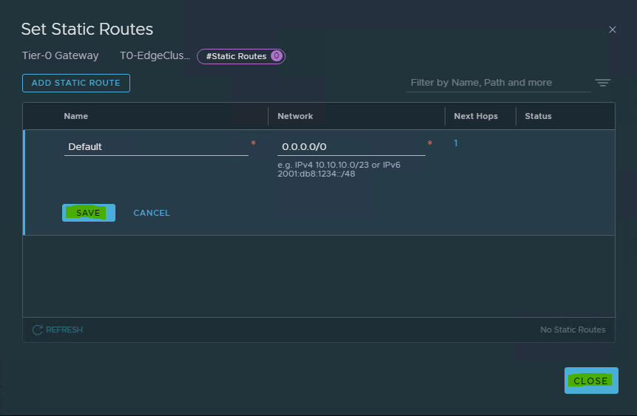Image resolution: width=637 pixels, height=416 pixels.
Task: Cancel the static route edit
Action: coord(152,213)
